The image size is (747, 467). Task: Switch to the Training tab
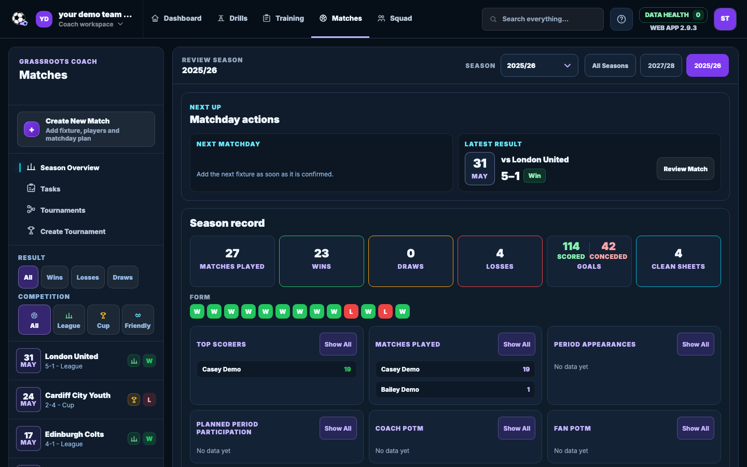click(x=284, y=19)
